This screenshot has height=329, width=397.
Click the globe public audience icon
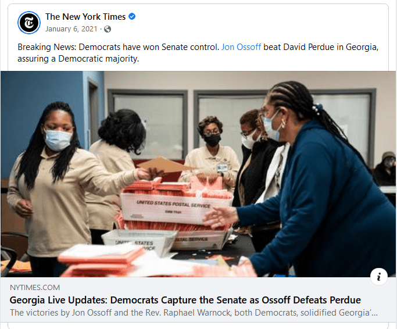(108, 29)
